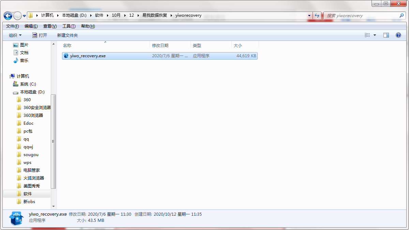The height and width of the screenshot is (230, 409).
Task: Click the 打开 toolbar button
Action: [40, 35]
